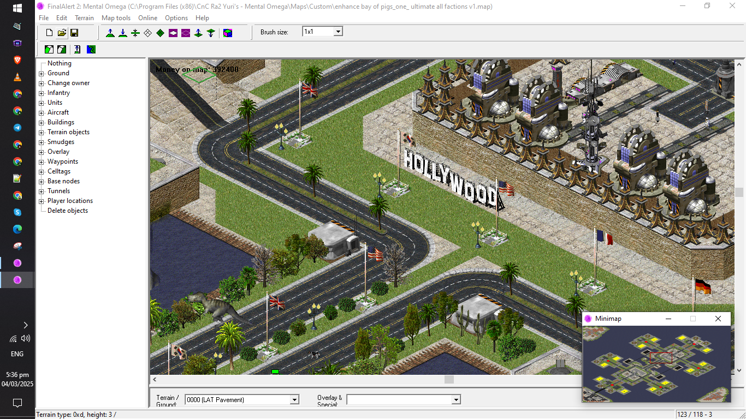Open the Windows Start menu
This screenshot has width=746, height=419.
[x=17, y=8]
